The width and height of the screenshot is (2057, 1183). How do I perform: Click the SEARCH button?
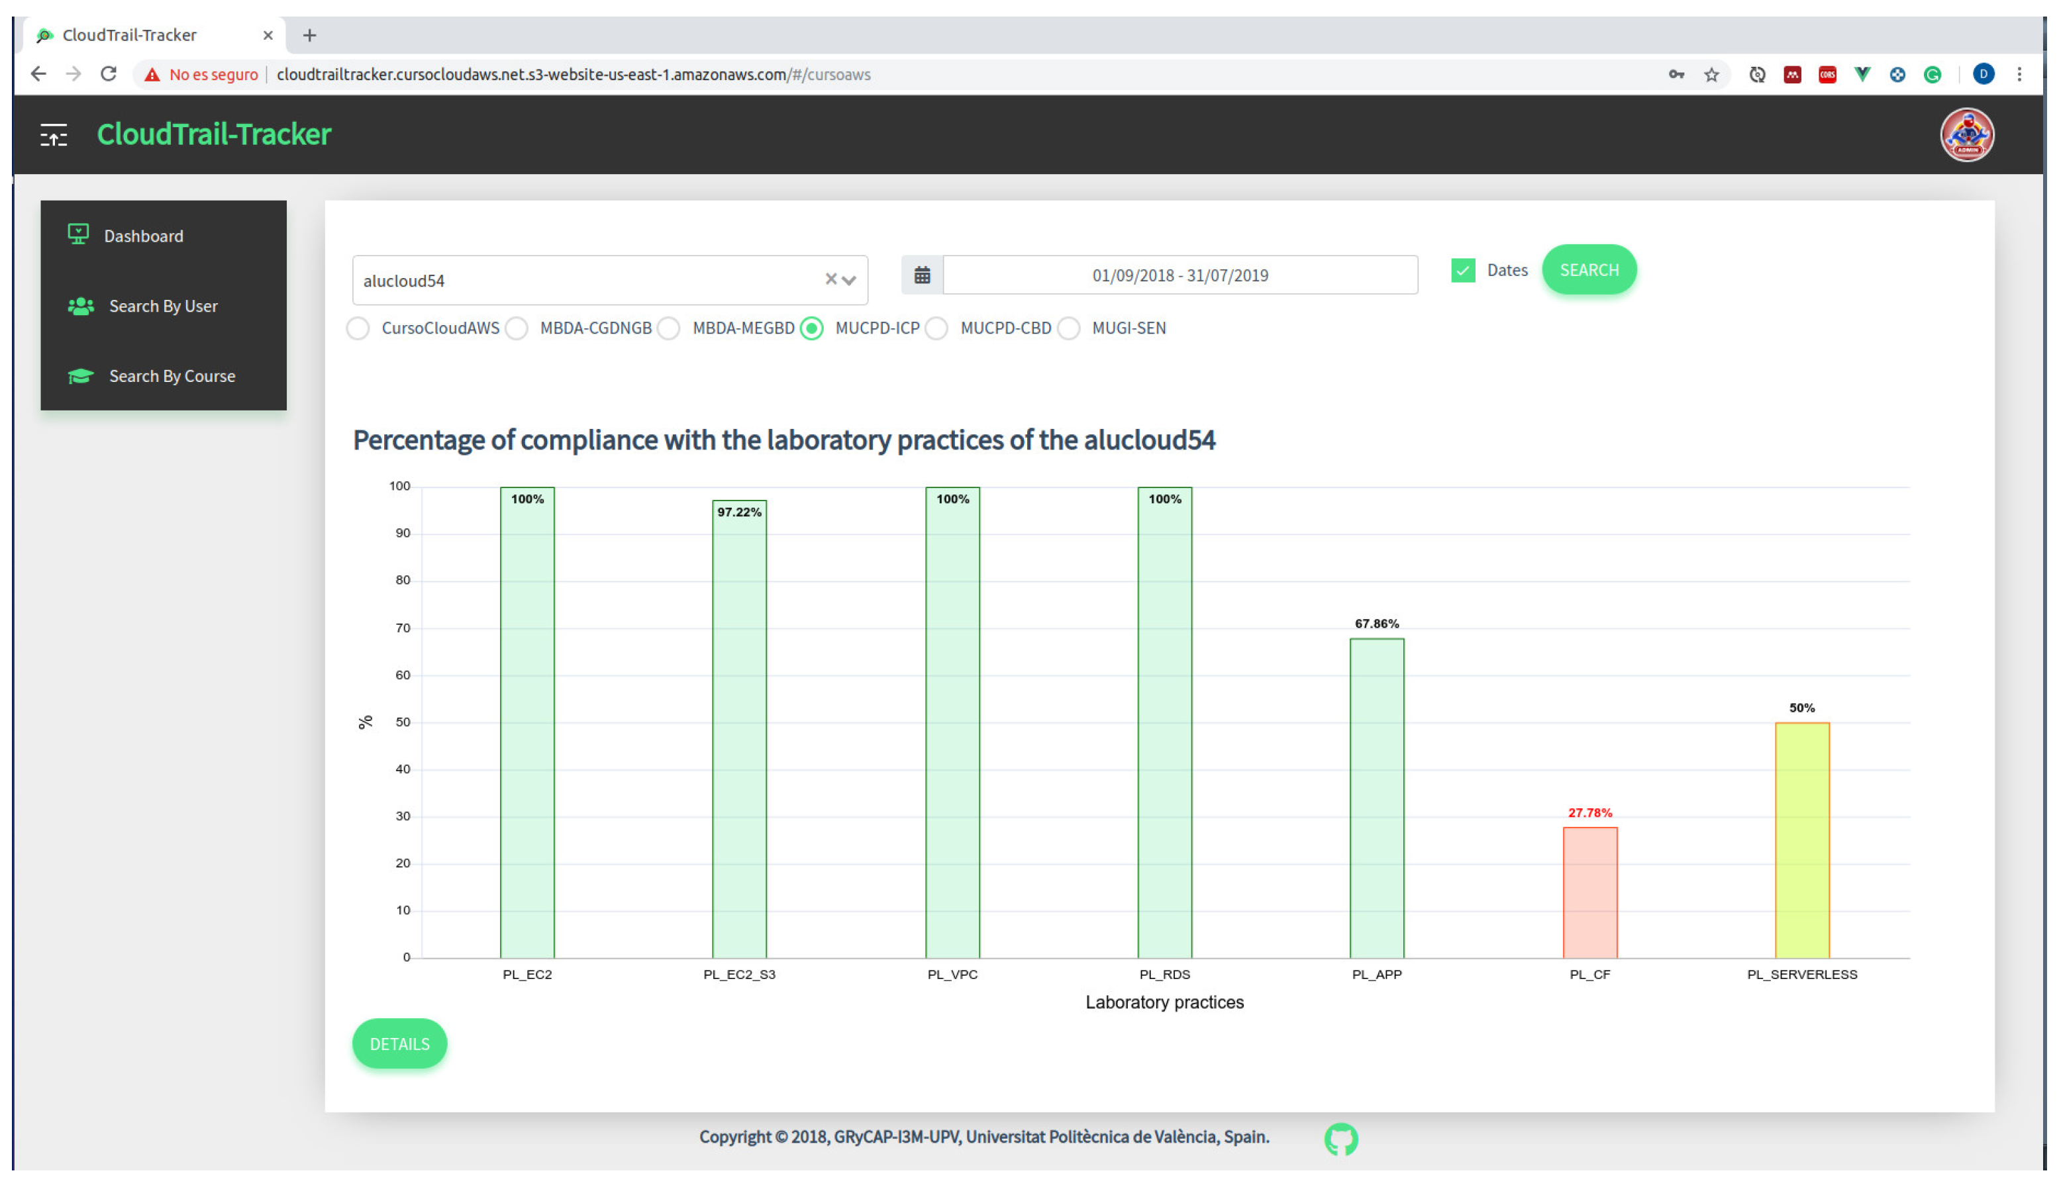(x=1588, y=269)
